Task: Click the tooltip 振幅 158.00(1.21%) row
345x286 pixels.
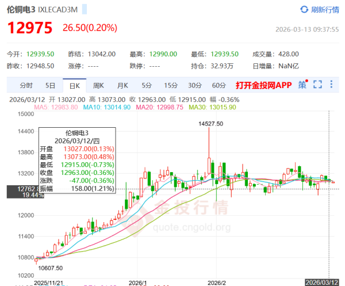Action: coord(77,189)
